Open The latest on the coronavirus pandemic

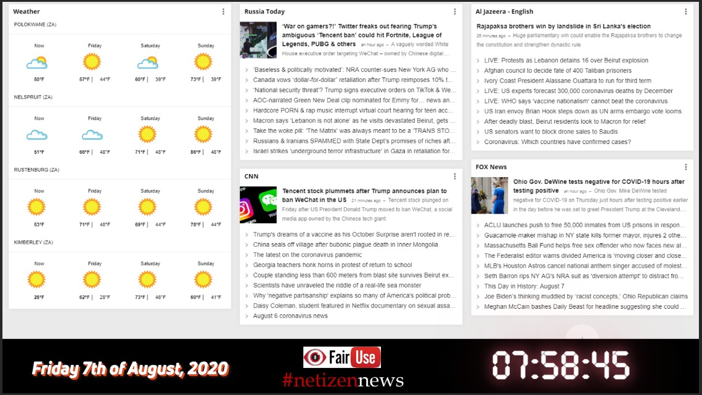(308, 255)
